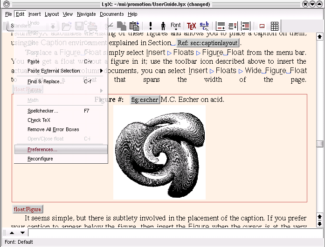
Task: Click the Escher figure image
Action: (159, 153)
